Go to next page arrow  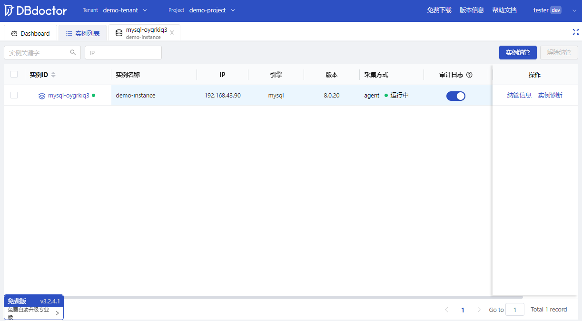[479, 310]
